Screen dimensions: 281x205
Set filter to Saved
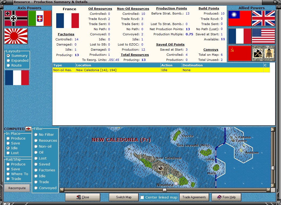pyautogui.click(x=36, y=164)
